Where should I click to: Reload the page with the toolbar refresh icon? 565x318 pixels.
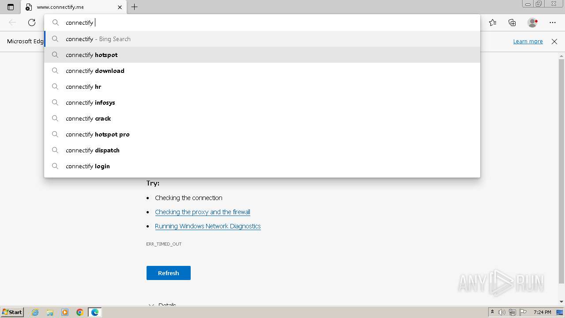pos(32,23)
